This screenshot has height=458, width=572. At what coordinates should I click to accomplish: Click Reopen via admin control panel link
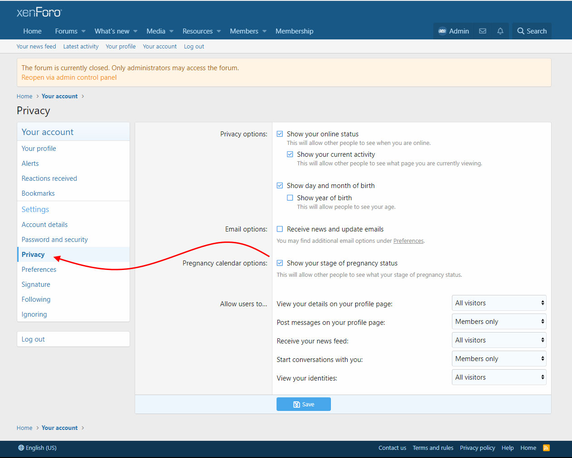(x=69, y=77)
